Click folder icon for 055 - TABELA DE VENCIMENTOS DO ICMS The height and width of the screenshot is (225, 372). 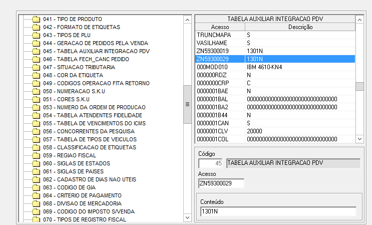(36, 123)
